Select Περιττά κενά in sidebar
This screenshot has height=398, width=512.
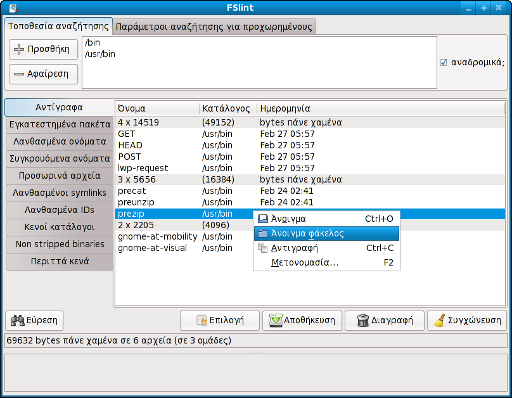pos(60,261)
